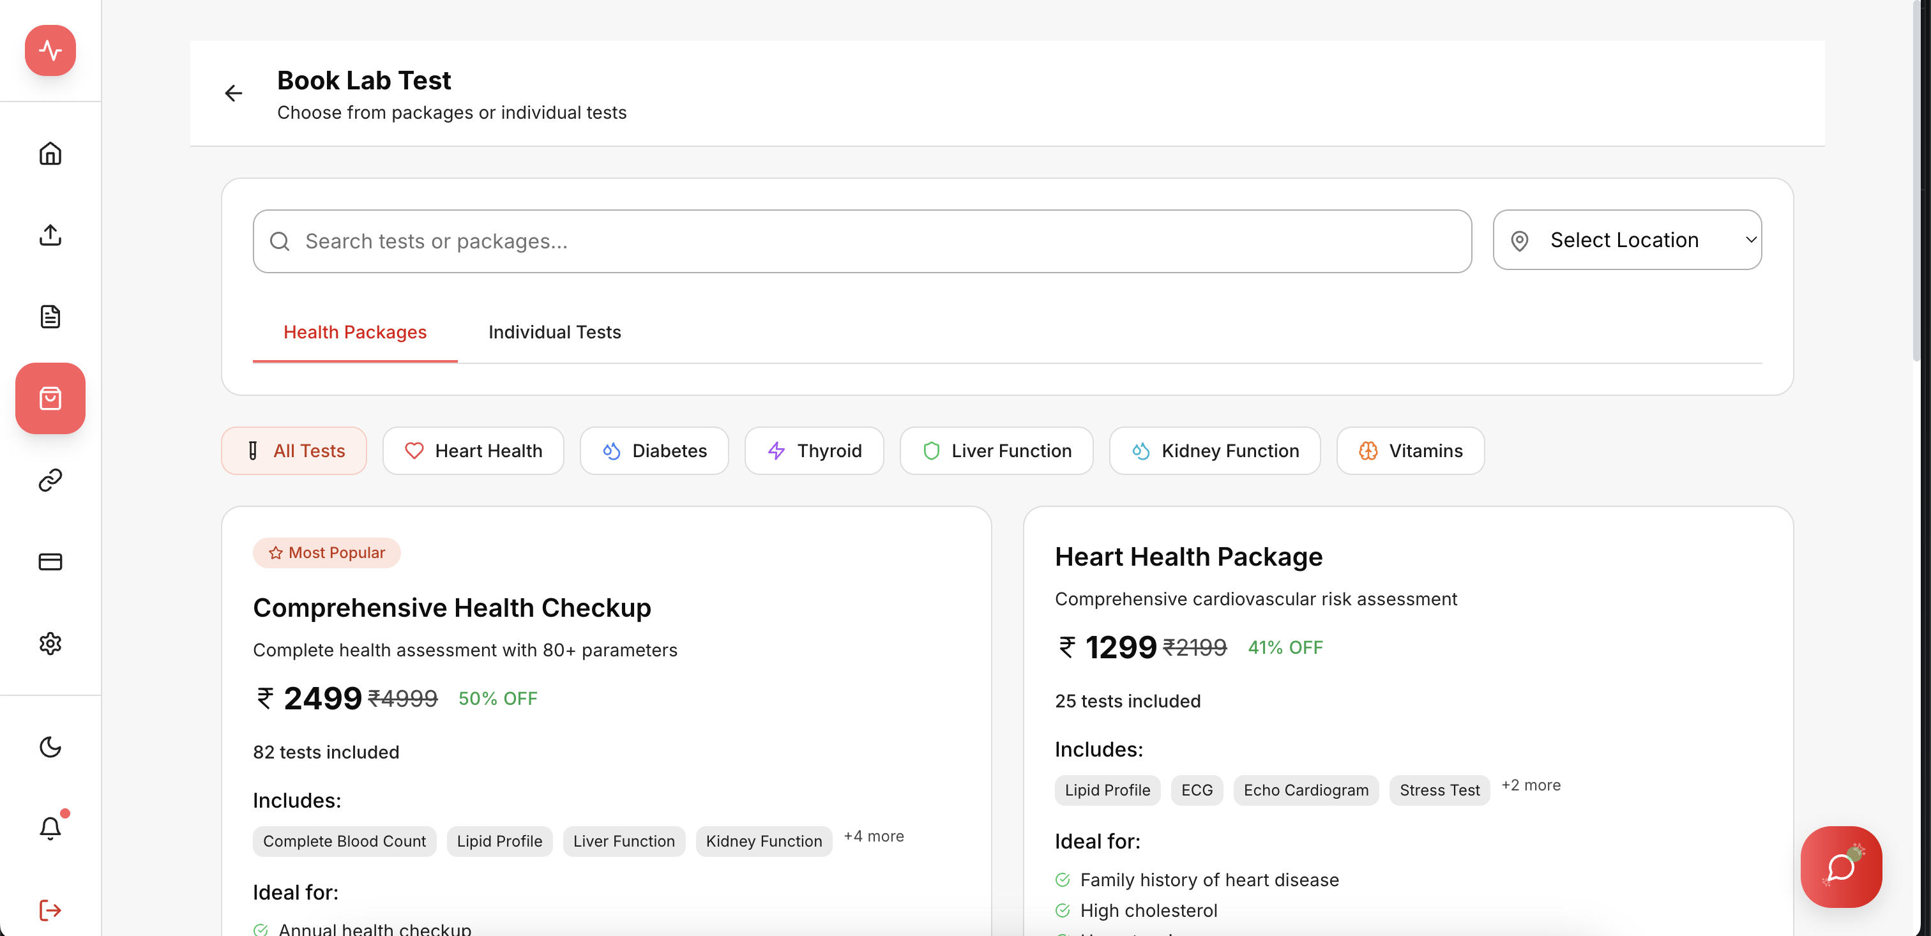This screenshot has width=1931, height=936.
Task: Expand +4 more tests in Comprehensive Checkup
Action: pyautogui.click(x=874, y=836)
